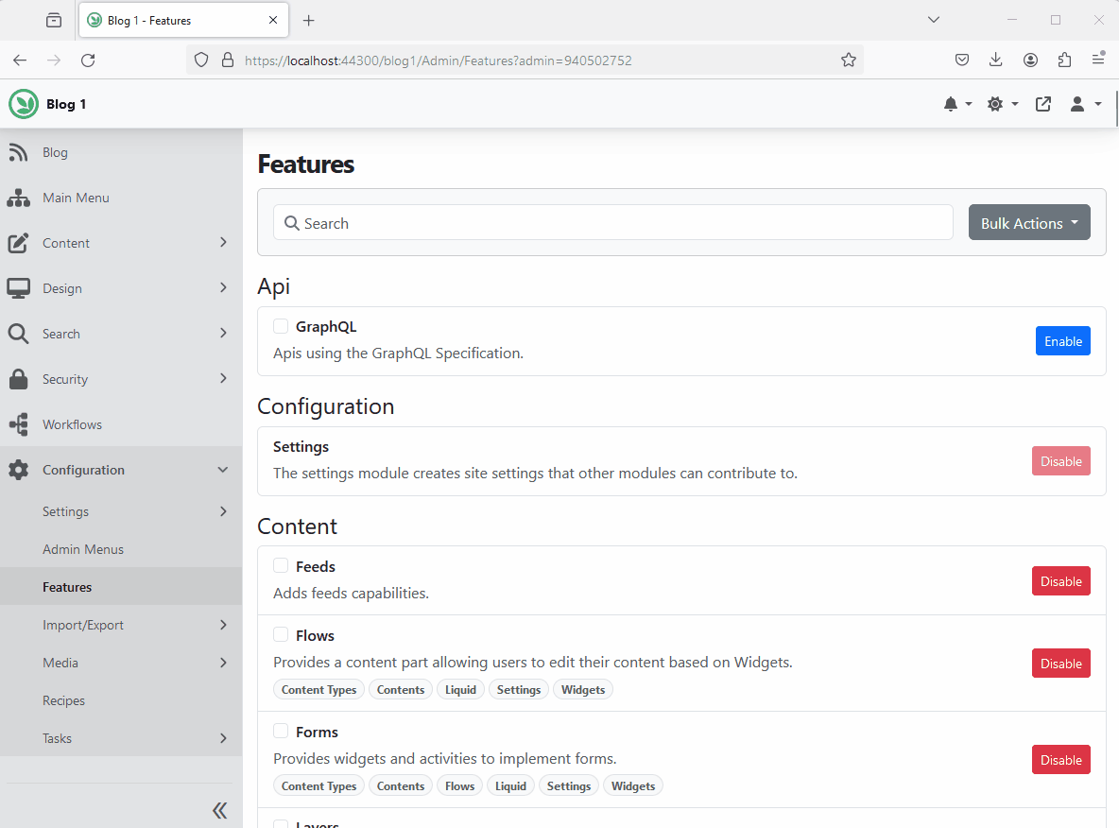Open browser downloads panel

point(995,60)
